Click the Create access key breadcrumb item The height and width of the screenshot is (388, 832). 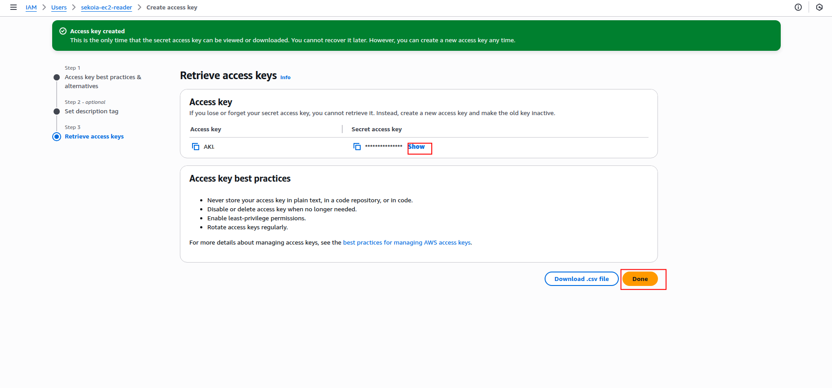pos(172,7)
